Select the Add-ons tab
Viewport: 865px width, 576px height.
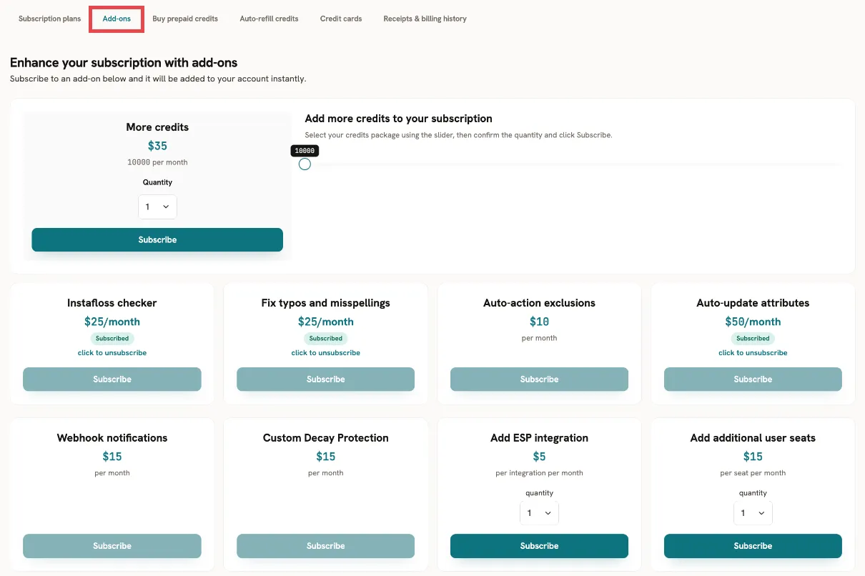117,19
